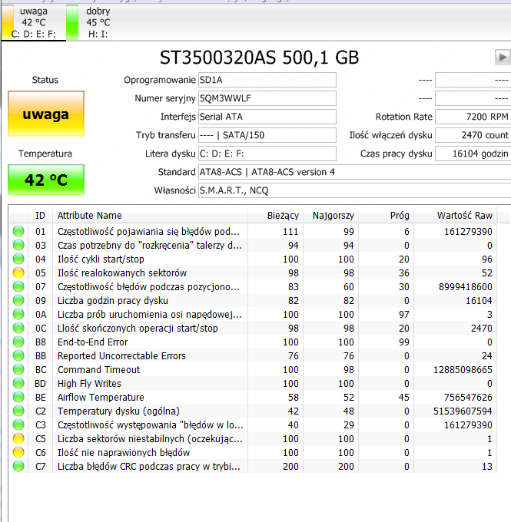Click green status icon for attribute C3

pyautogui.click(x=18, y=425)
